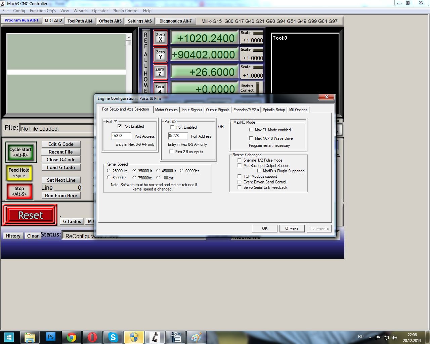Open the Mill Options tab

pos(298,110)
